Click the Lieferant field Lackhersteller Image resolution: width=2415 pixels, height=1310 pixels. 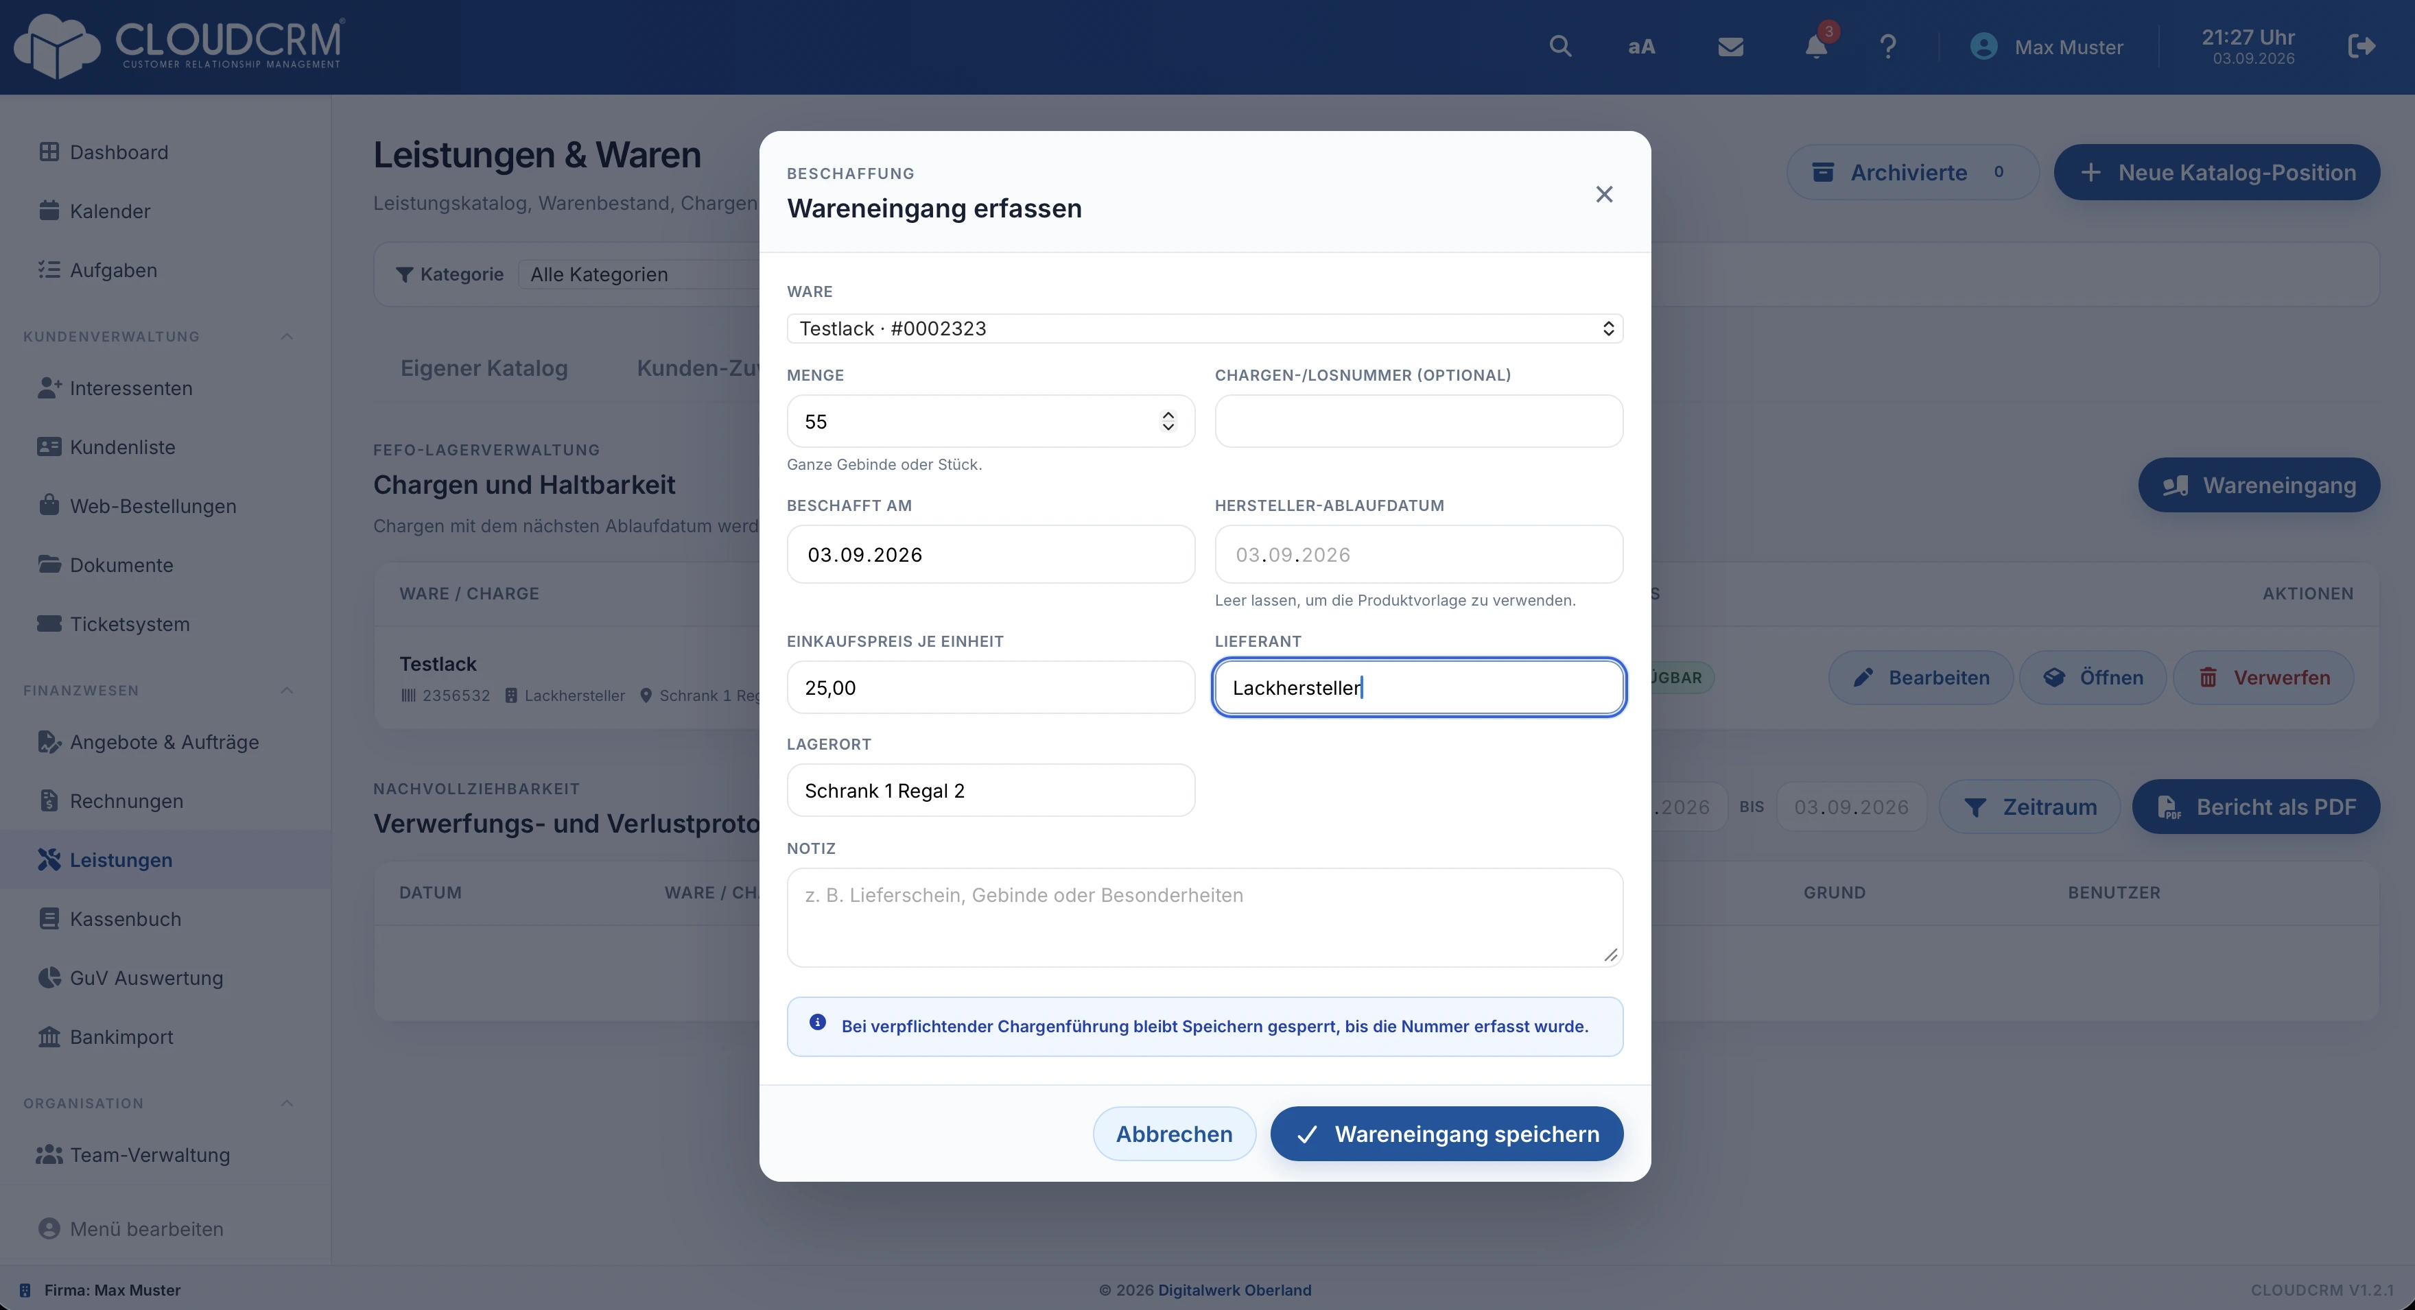click(1418, 687)
